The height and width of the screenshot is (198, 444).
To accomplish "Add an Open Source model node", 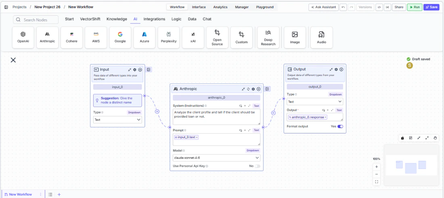I will tap(217, 38).
